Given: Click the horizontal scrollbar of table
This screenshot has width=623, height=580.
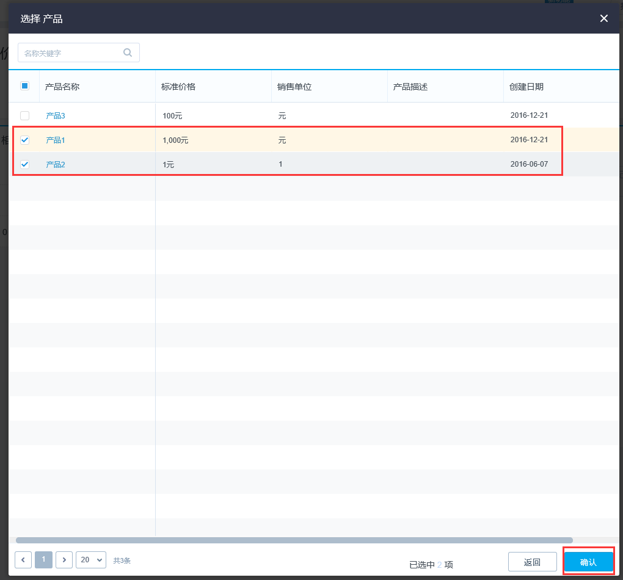Looking at the screenshot, I should coord(294,540).
